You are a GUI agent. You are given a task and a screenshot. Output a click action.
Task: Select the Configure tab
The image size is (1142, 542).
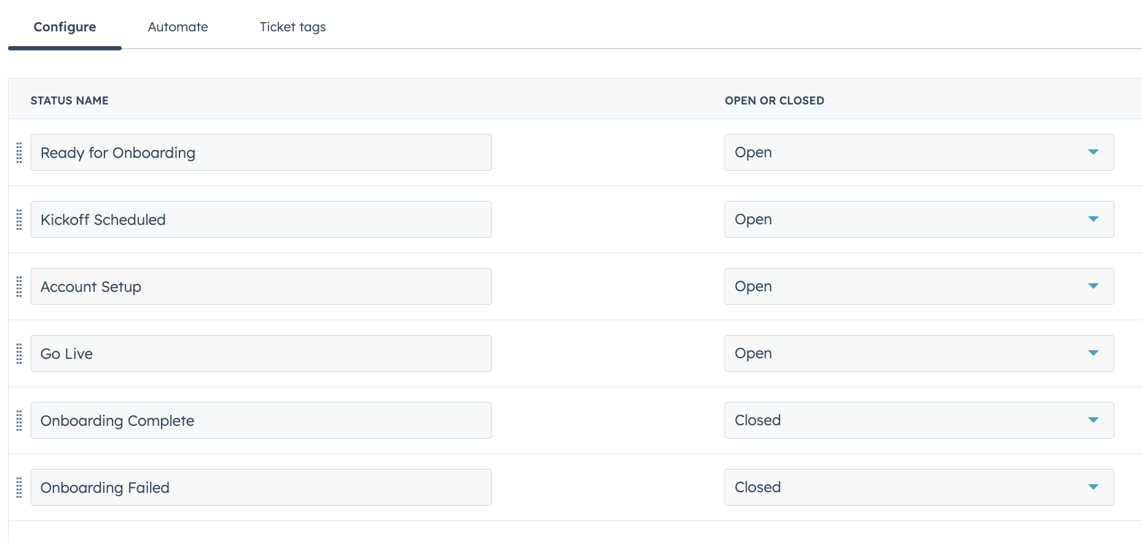pyautogui.click(x=65, y=27)
